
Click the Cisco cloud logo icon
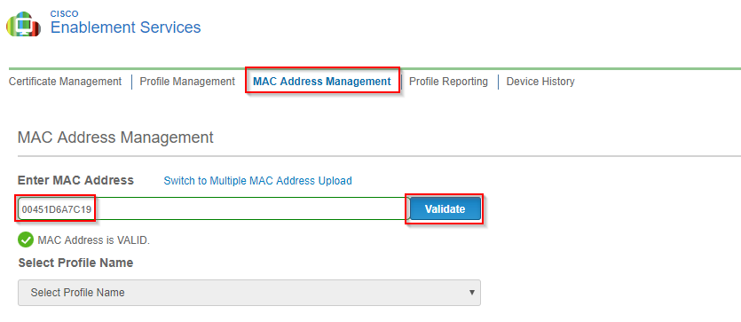point(23,25)
